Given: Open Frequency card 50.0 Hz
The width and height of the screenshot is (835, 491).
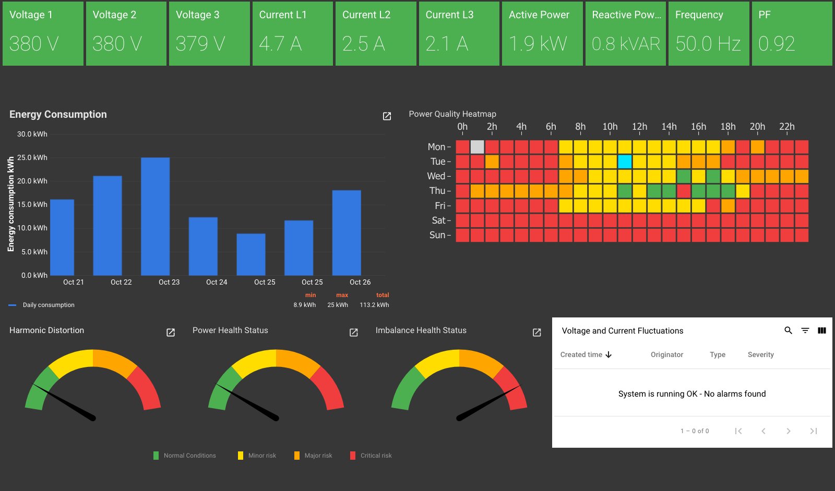Looking at the screenshot, I should pyautogui.click(x=709, y=33).
